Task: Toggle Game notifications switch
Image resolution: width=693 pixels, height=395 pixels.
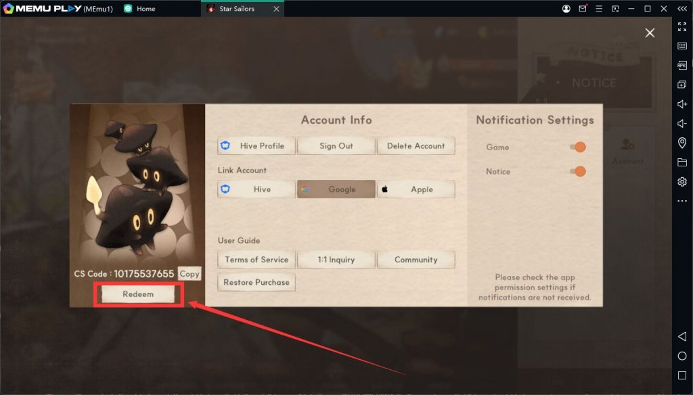Action: (x=578, y=147)
